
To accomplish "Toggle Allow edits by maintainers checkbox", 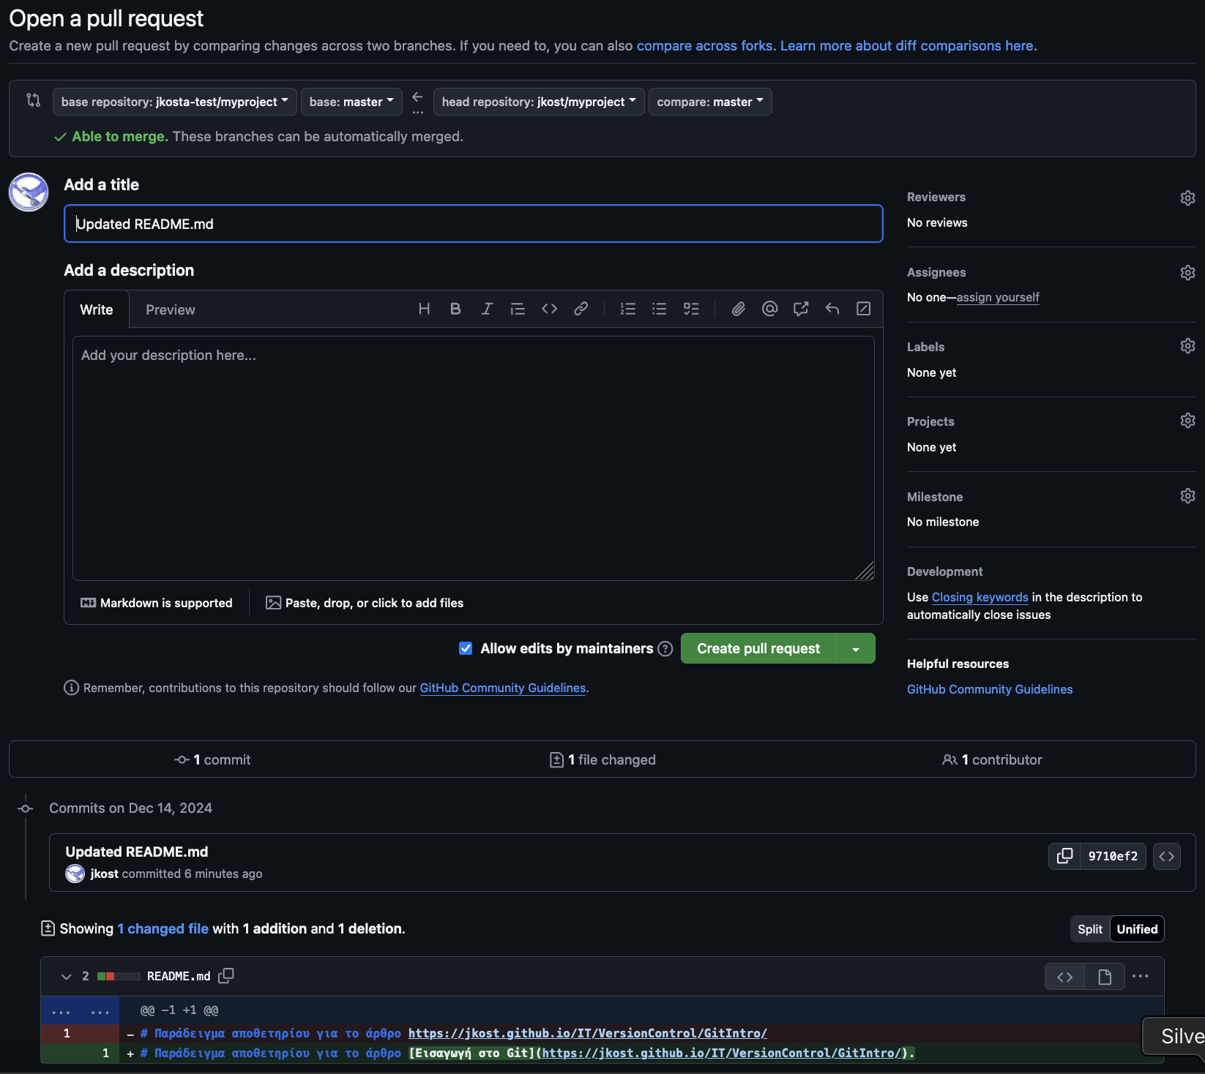I will coord(466,648).
